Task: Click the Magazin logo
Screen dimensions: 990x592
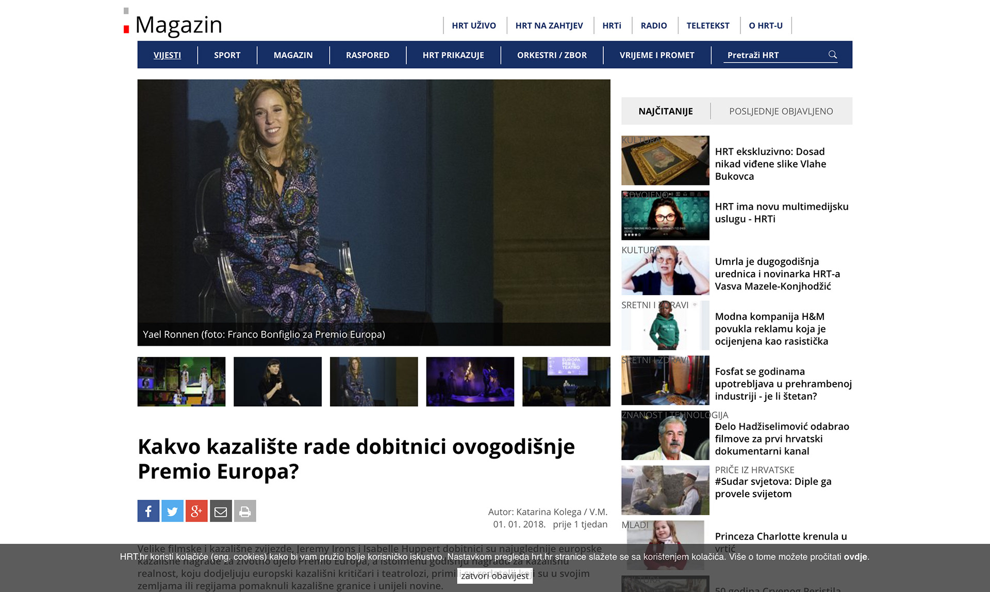Action: click(178, 25)
